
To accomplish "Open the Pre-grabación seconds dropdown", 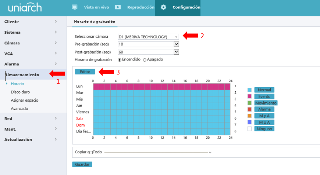I will pos(176,44).
